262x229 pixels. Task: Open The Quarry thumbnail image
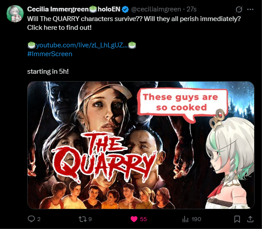(141, 145)
